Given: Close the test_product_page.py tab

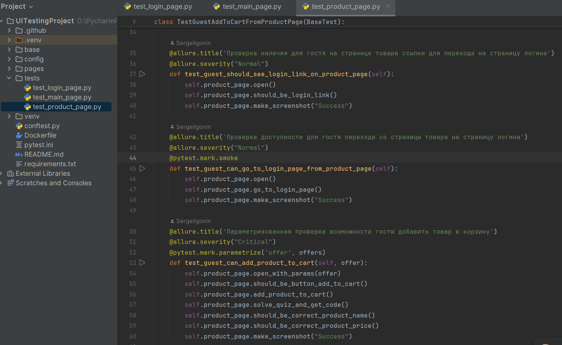Looking at the screenshot, I should (x=388, y=6).
